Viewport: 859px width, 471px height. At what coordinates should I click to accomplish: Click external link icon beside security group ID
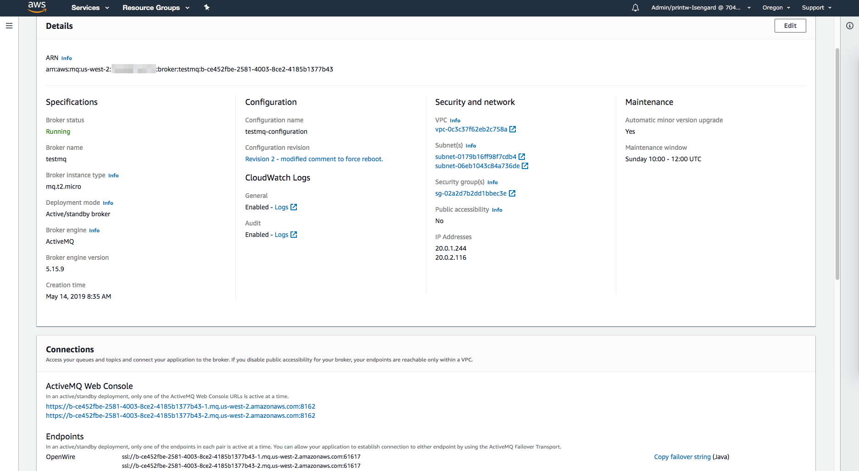513,193
